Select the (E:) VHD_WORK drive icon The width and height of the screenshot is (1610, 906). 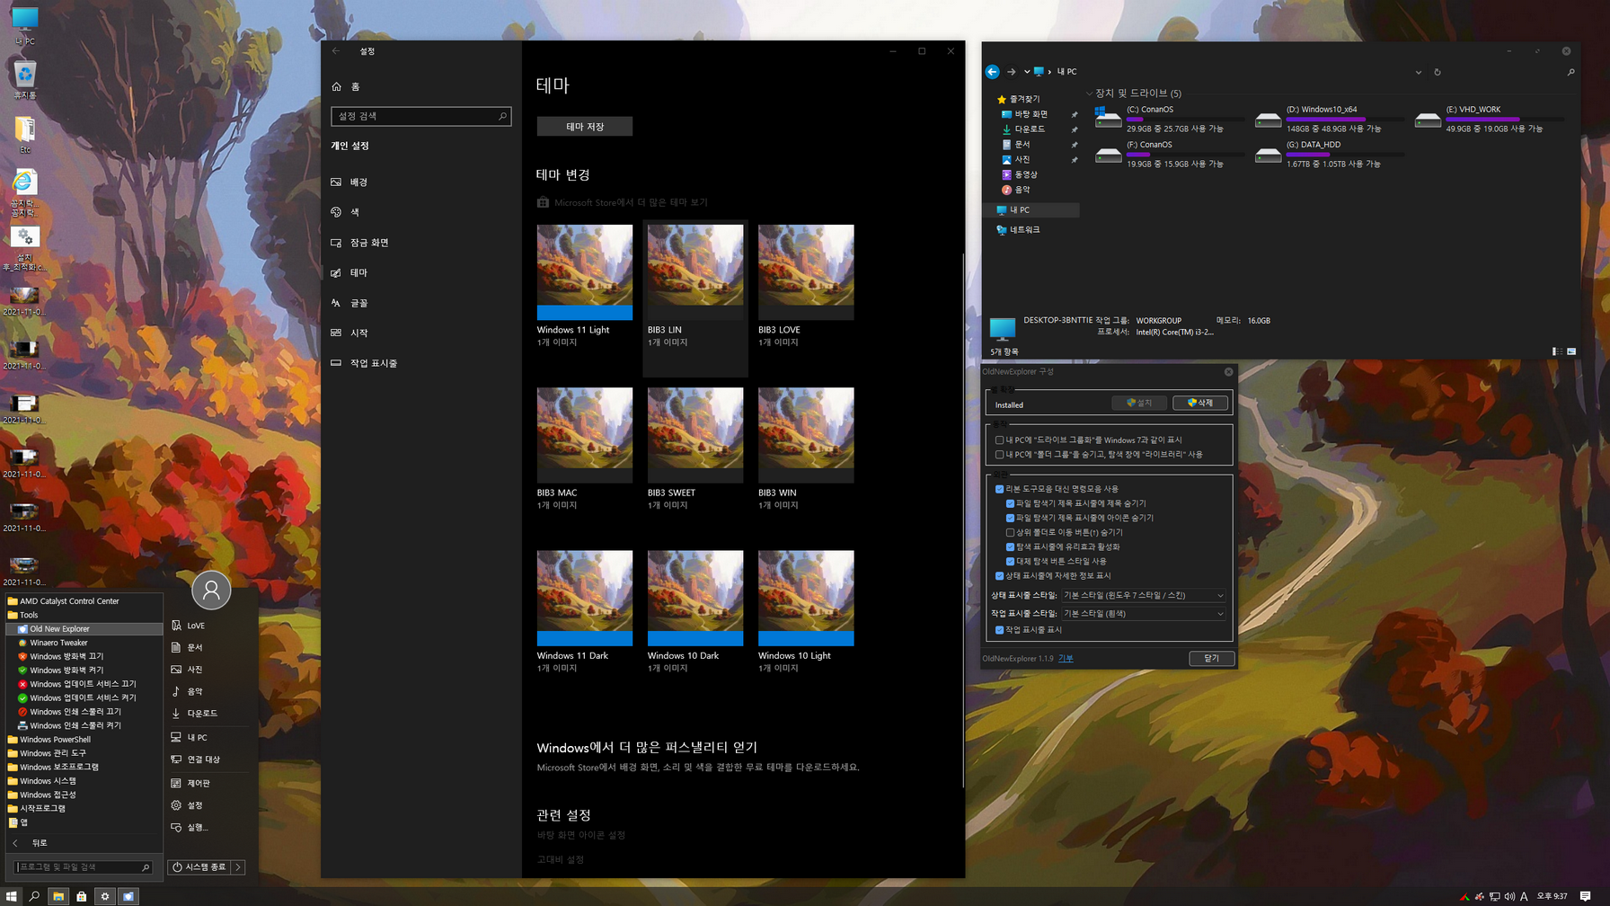pyautogui.click(x=1428, y=120)
